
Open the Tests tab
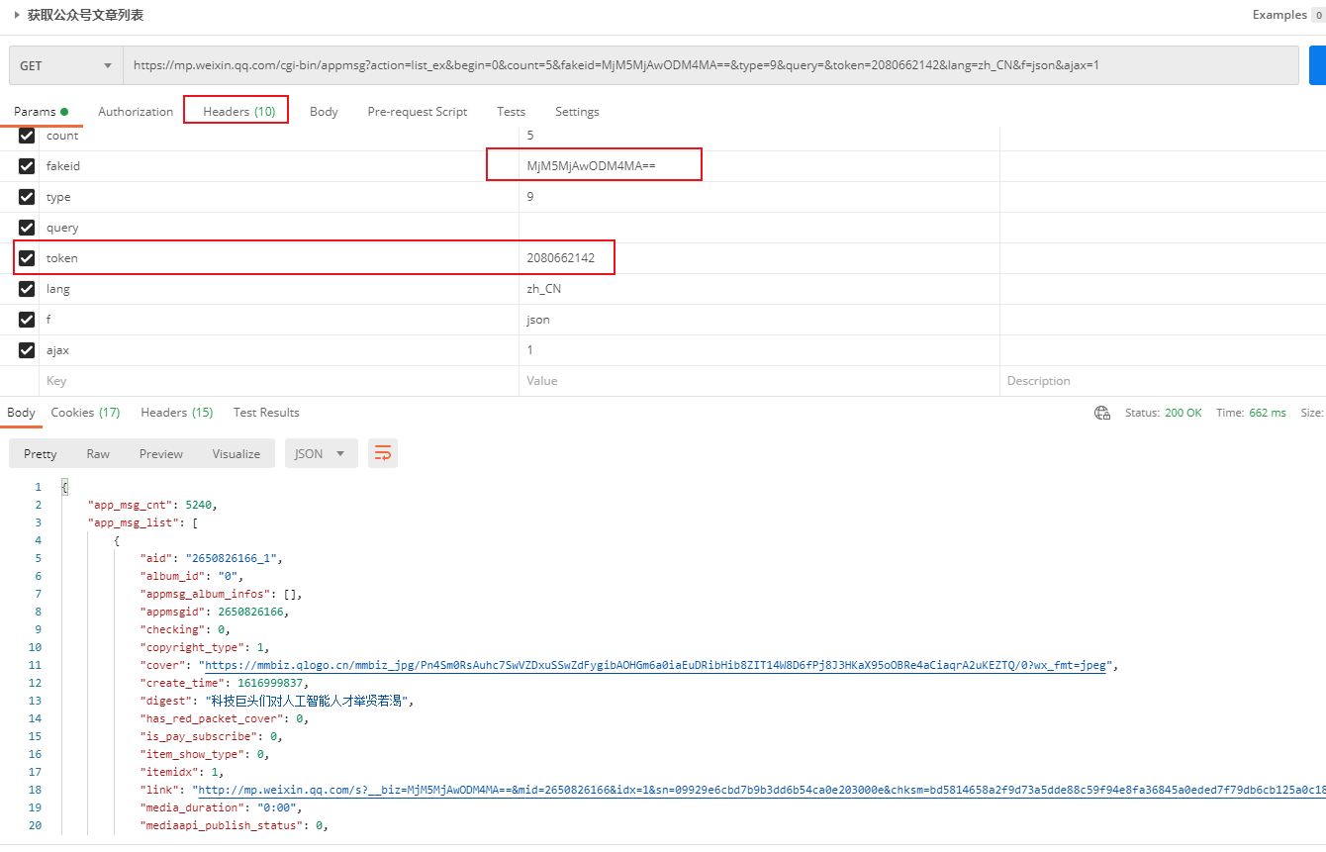click(x=511, y=112)
